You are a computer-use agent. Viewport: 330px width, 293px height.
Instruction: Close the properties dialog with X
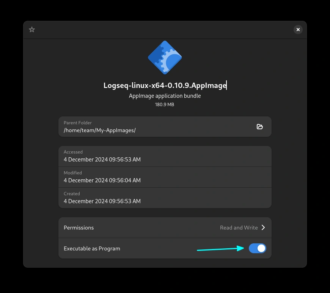tap(298, 30)
